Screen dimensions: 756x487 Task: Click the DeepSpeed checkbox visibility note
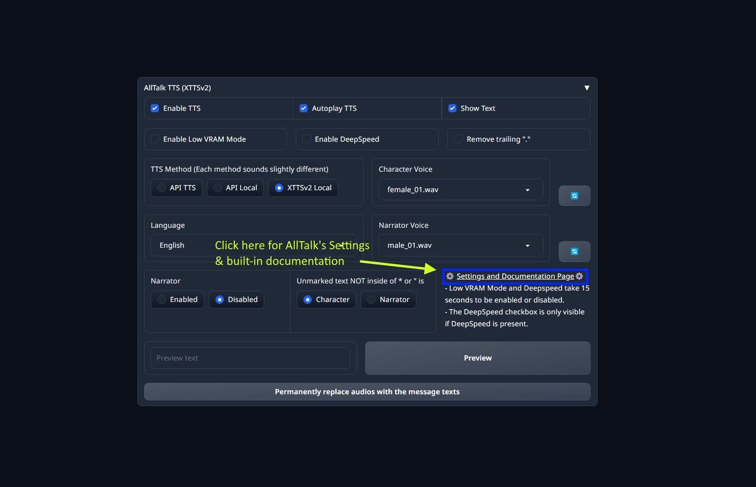[x=514, y=318]
